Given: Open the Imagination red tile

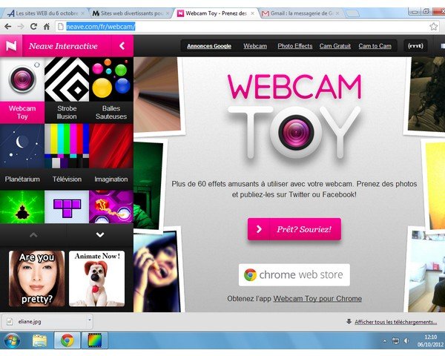Looking at the screenshot, I should point(111,156).
